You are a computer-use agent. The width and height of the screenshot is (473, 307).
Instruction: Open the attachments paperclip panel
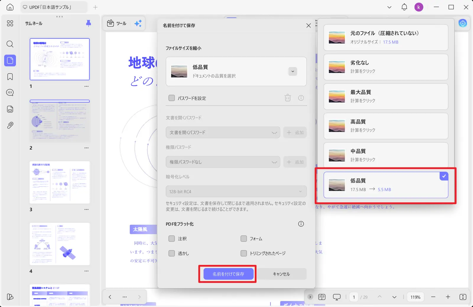pos(10,125)
